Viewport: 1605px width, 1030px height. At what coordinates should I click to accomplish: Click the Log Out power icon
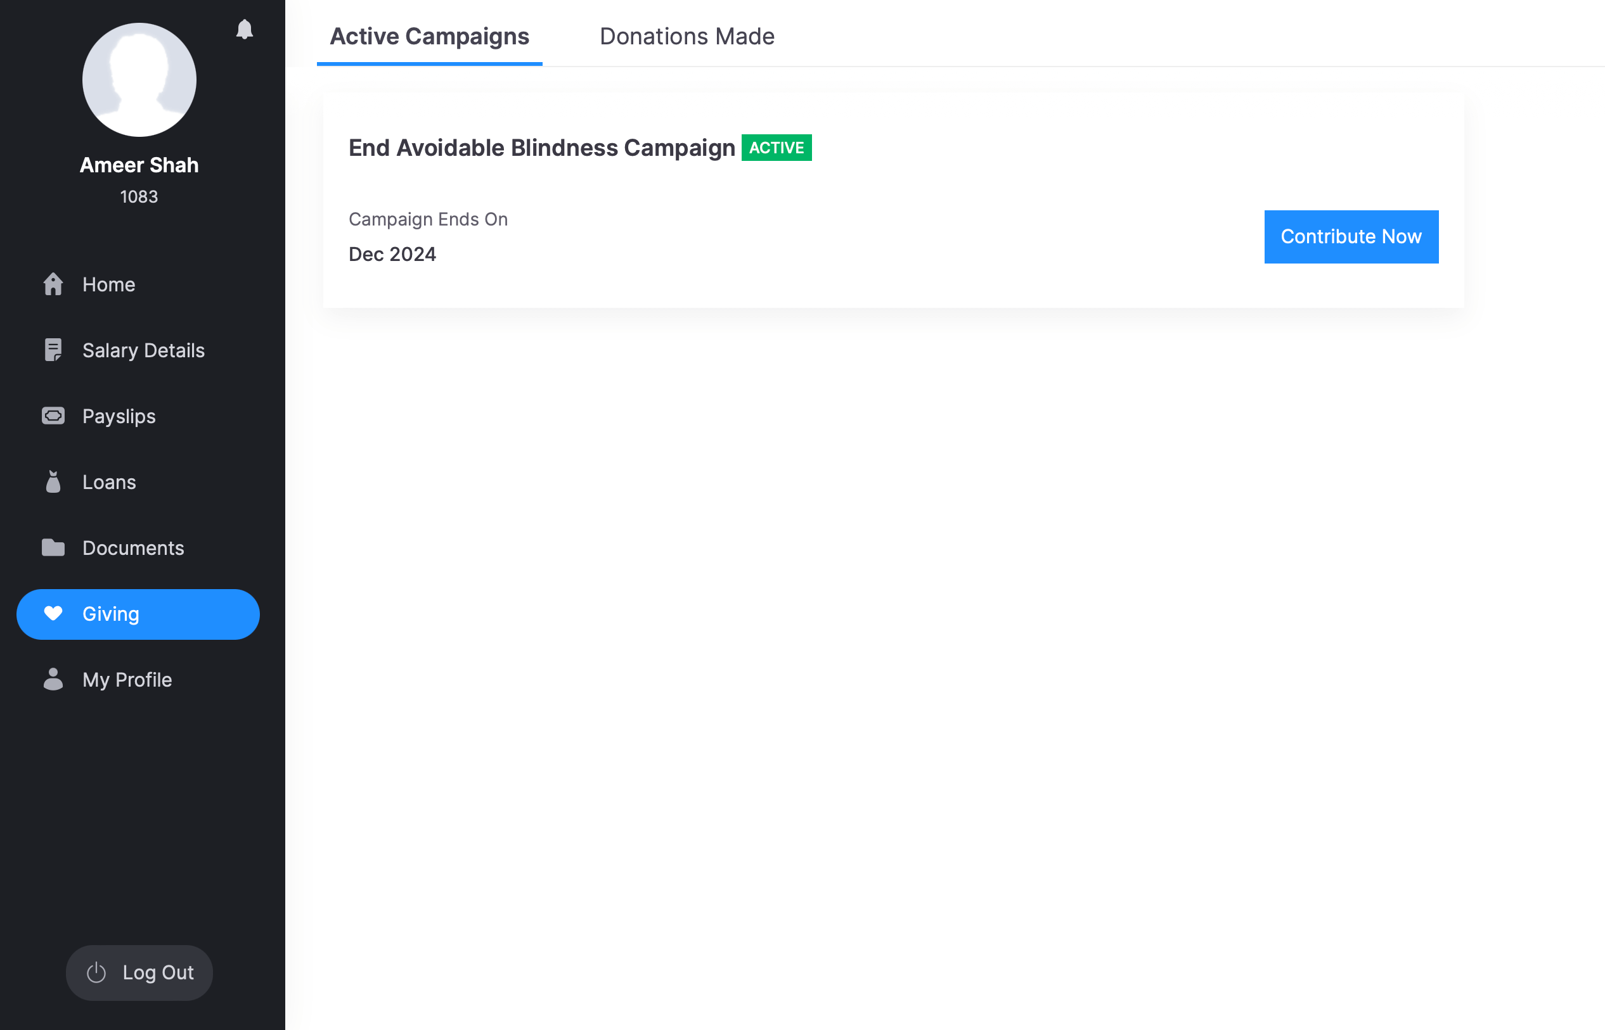click(96, 972)
